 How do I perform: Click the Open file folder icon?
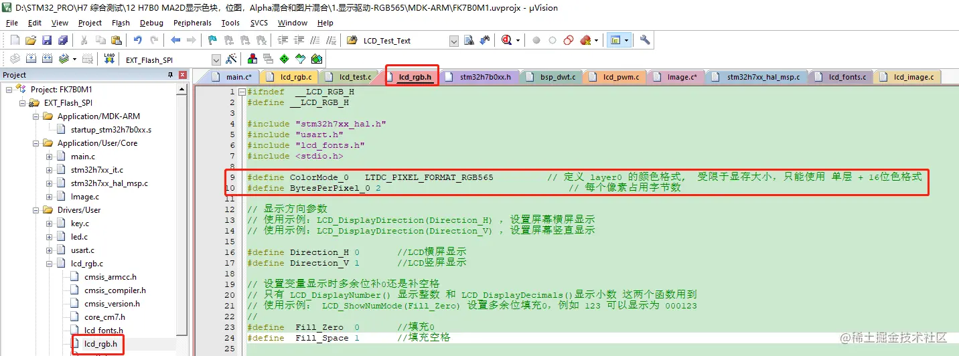pos(31,40)
